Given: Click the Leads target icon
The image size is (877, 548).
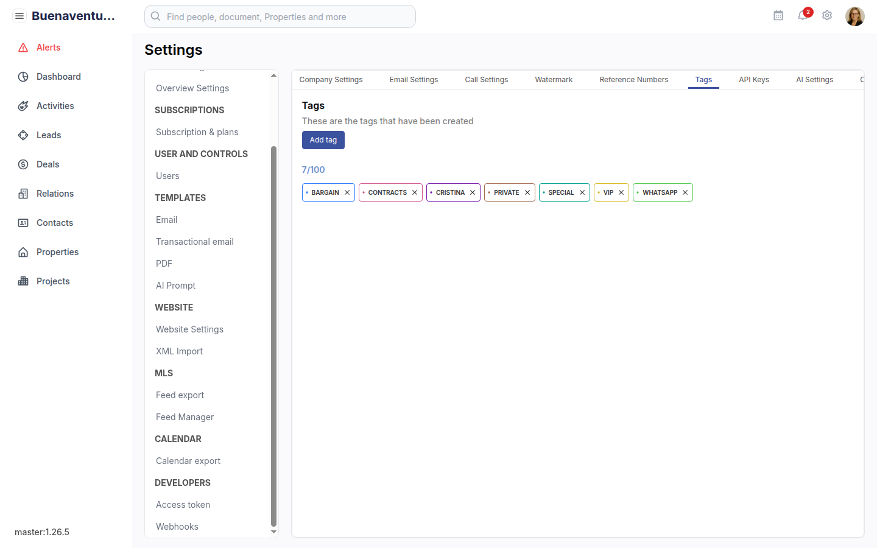Looking at the screenshot, I should (23, 135).
